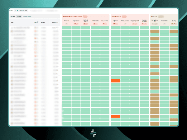Image resolution: width=187 pixels, height=140 pixels.
Task: Click the Incomplete column count badge
Action: [164, 24]
